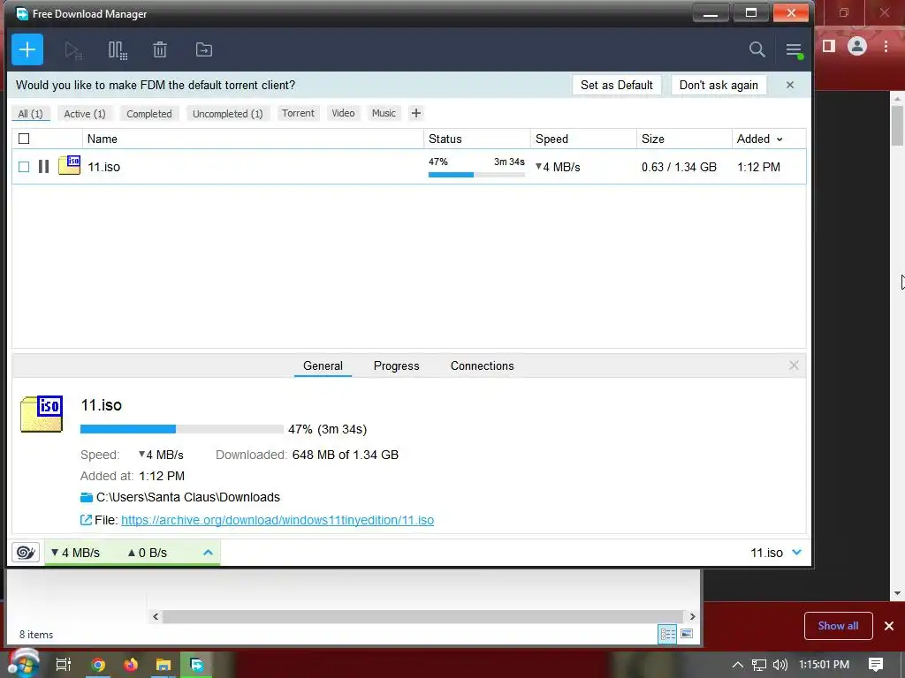
Task: Select the 11.iso file name in list
Action: pyautogui.click(x=104, y=167)
